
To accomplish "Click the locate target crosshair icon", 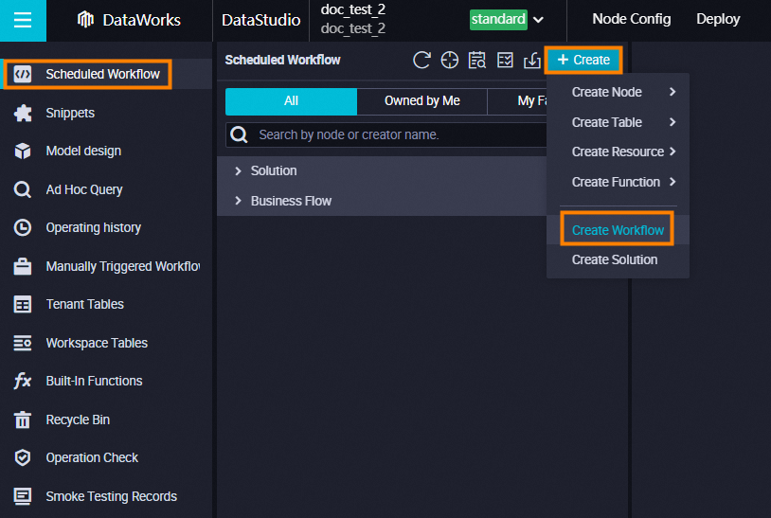I will [449, 60].
